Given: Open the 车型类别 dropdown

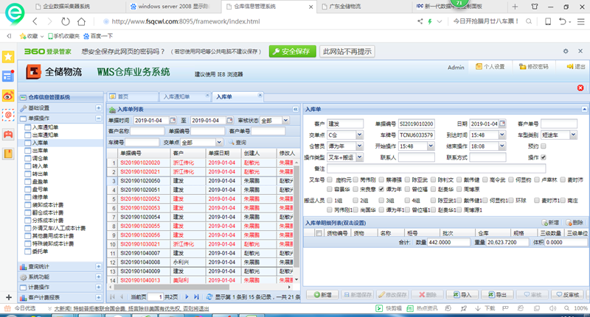Looking at the screenshot, I should coord(572,135).
